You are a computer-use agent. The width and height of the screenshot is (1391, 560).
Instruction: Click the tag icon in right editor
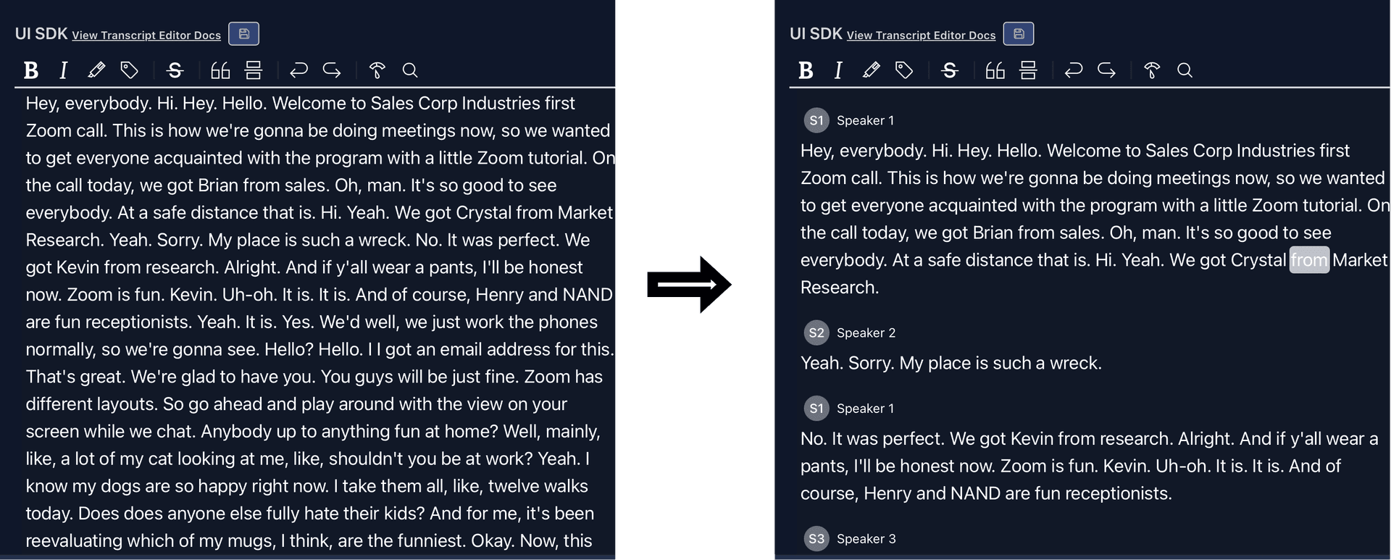coord(904,70)
